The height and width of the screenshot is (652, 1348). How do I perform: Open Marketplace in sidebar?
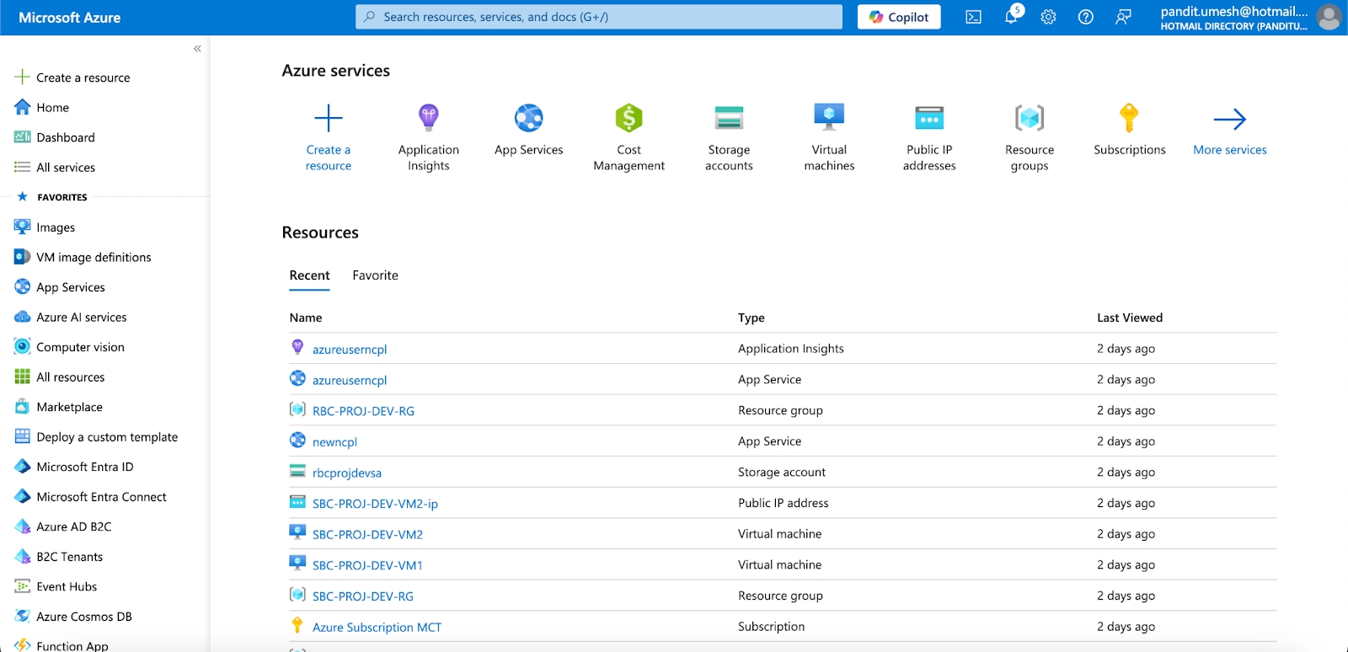coord(69,407)
